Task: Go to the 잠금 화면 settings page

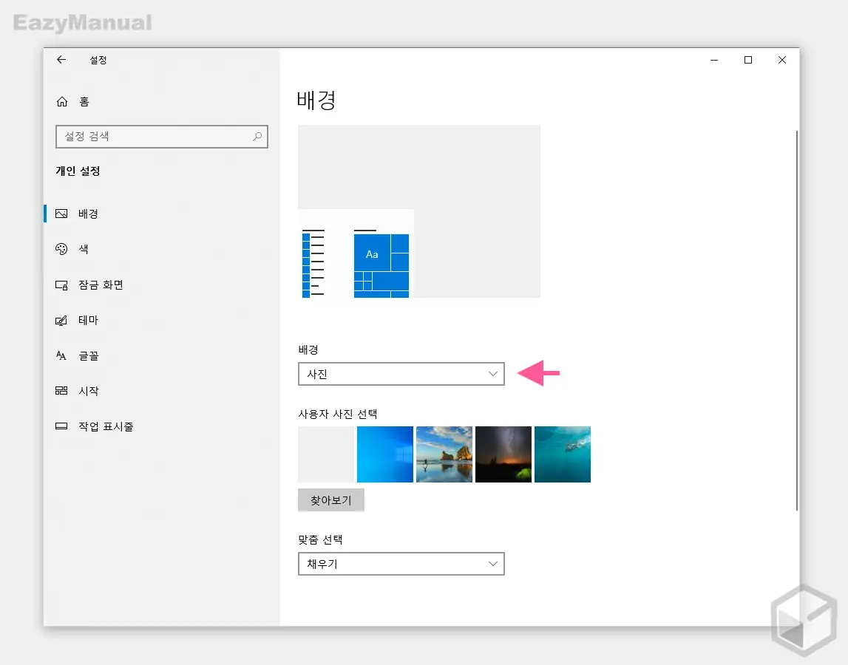Action: pos(101,284)
